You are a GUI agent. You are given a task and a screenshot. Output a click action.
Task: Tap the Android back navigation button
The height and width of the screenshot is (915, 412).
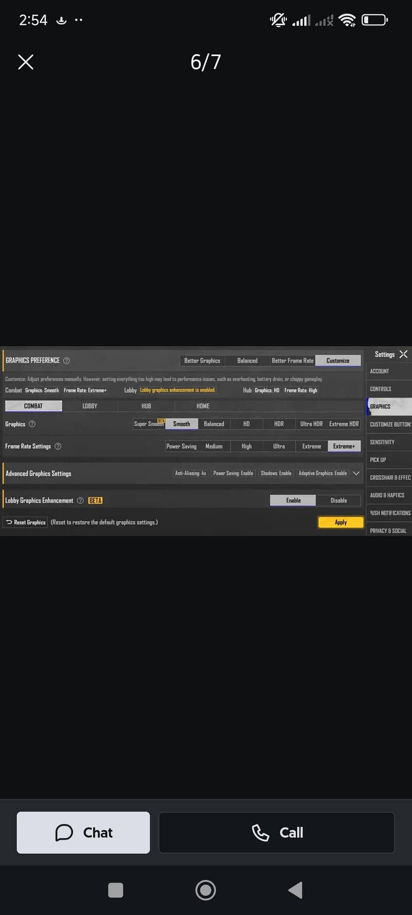coord(296,890)
